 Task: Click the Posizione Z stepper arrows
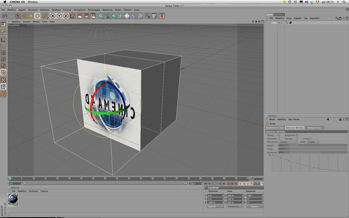(x=223, y=202)
